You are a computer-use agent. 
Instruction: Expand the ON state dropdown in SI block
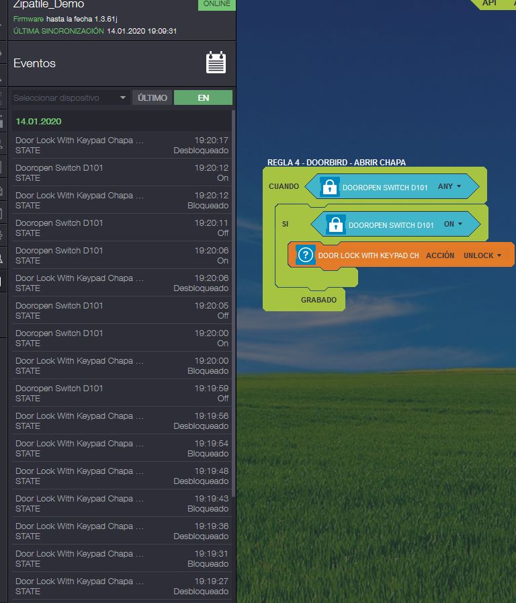pos(454,225)
